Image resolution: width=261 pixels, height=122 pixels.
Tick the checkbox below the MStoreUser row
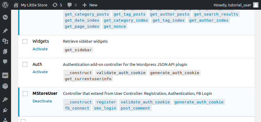[x=23, y=121]
